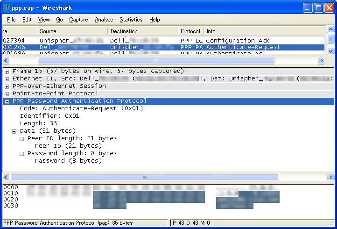Maximize the Wireshark window

coord(318,8)
